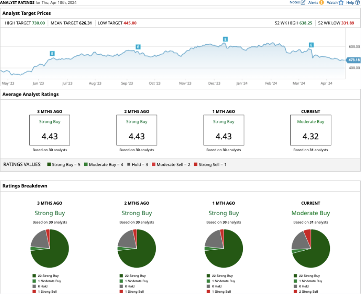
Task: Click the 1 MTH AGO 4.43 rating box
Action: [x=224, y=130]
